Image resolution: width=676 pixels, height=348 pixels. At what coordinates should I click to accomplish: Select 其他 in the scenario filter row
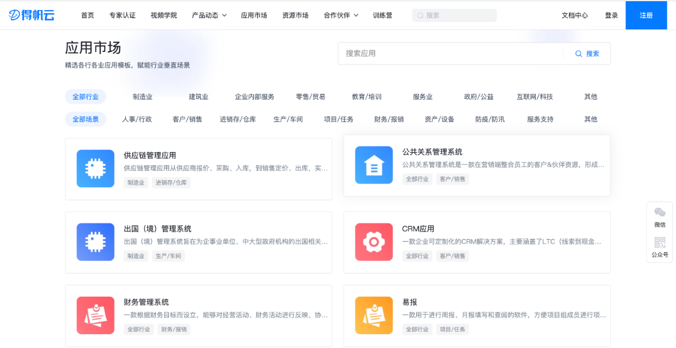click(x=591, y=119)
